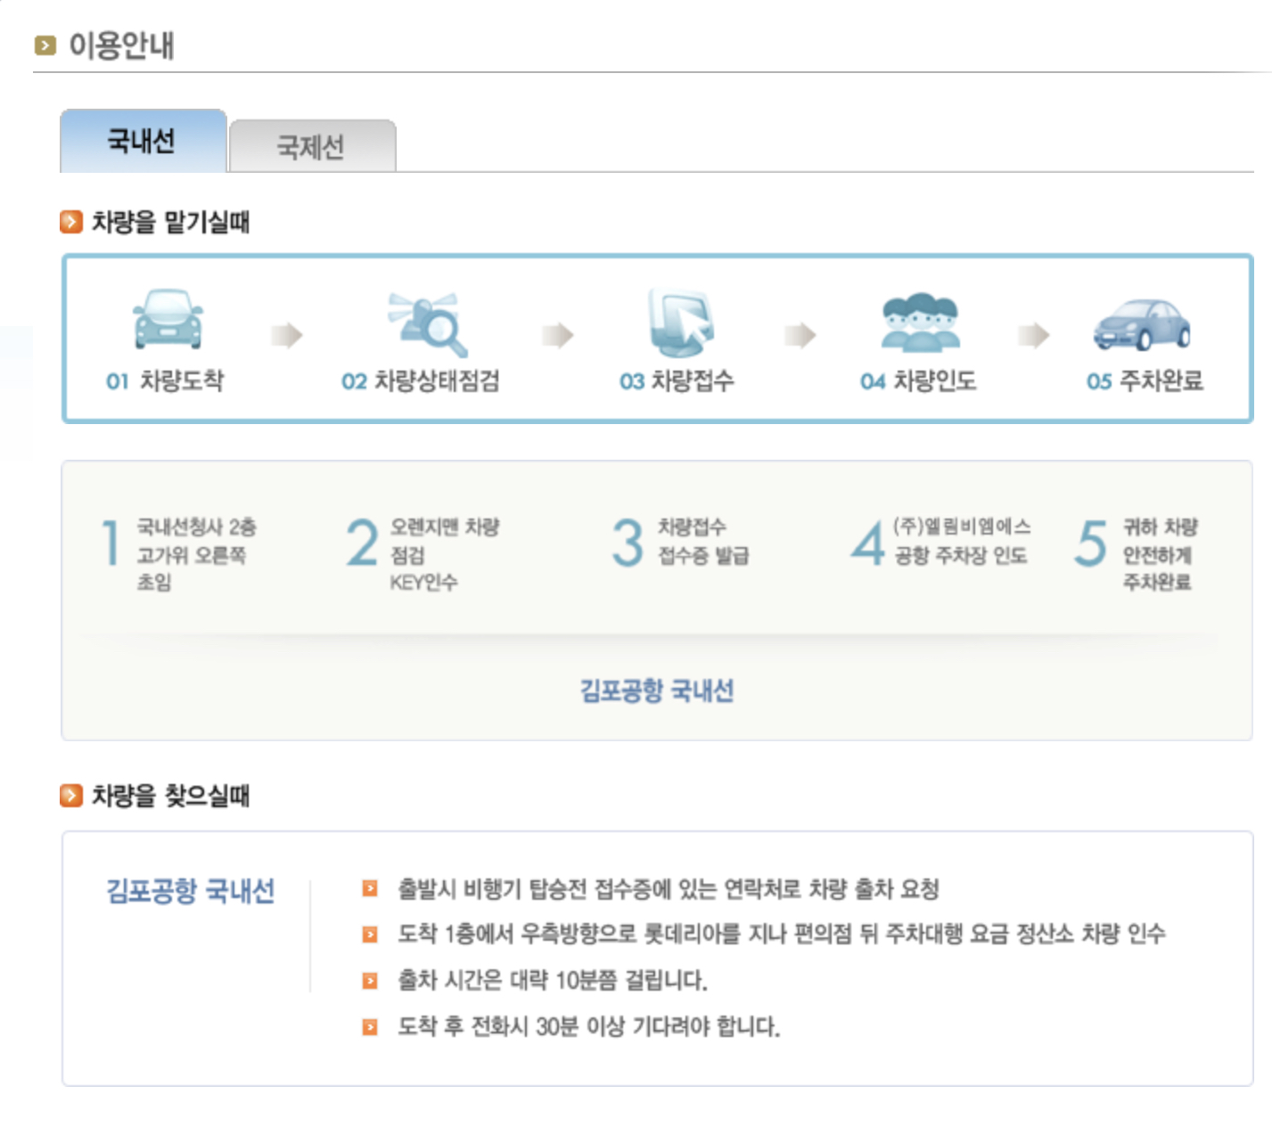Click 김포공항 국내선 heading in pickup section
The width and height of the screenshot is (1272, 1127).
click(x=190, y=887)
